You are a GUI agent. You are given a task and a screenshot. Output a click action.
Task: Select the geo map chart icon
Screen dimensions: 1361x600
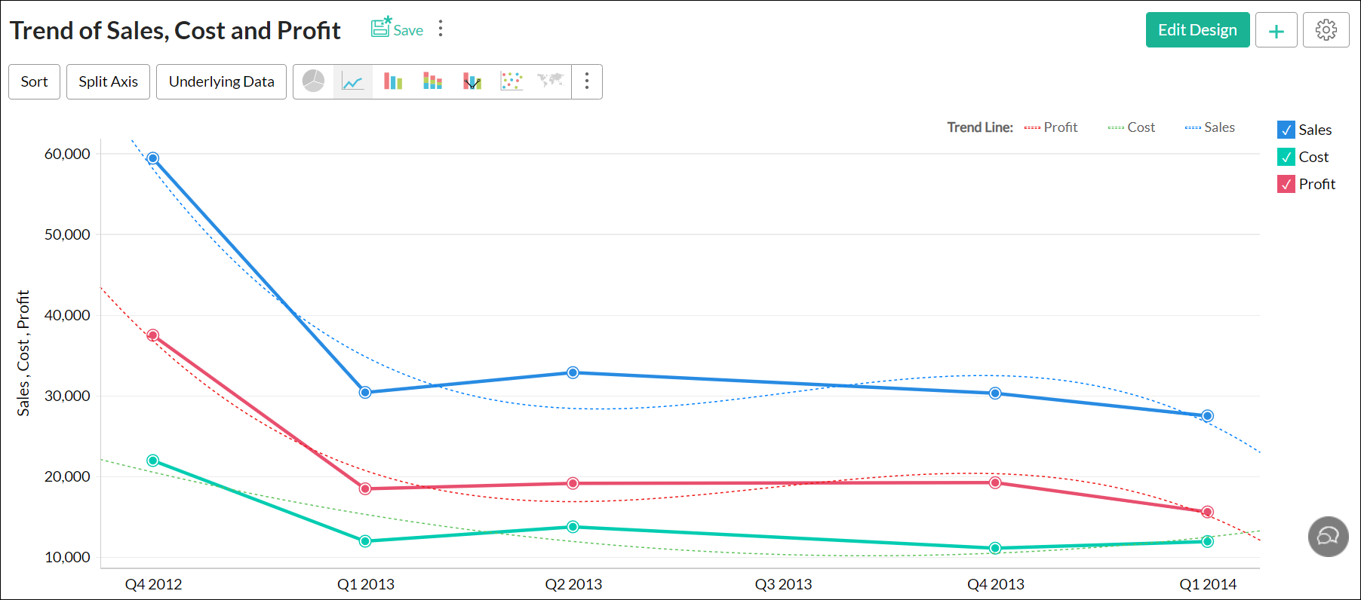[x=551, y=80]
